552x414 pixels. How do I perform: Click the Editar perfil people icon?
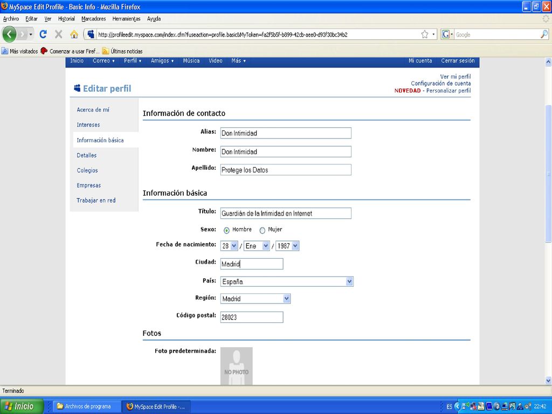[x=77, y=88]
